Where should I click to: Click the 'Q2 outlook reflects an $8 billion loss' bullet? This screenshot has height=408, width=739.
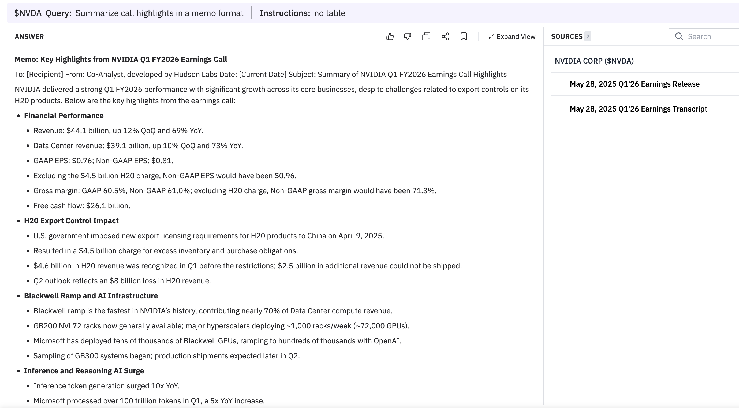pyautogui.click(x=122, y=281)
